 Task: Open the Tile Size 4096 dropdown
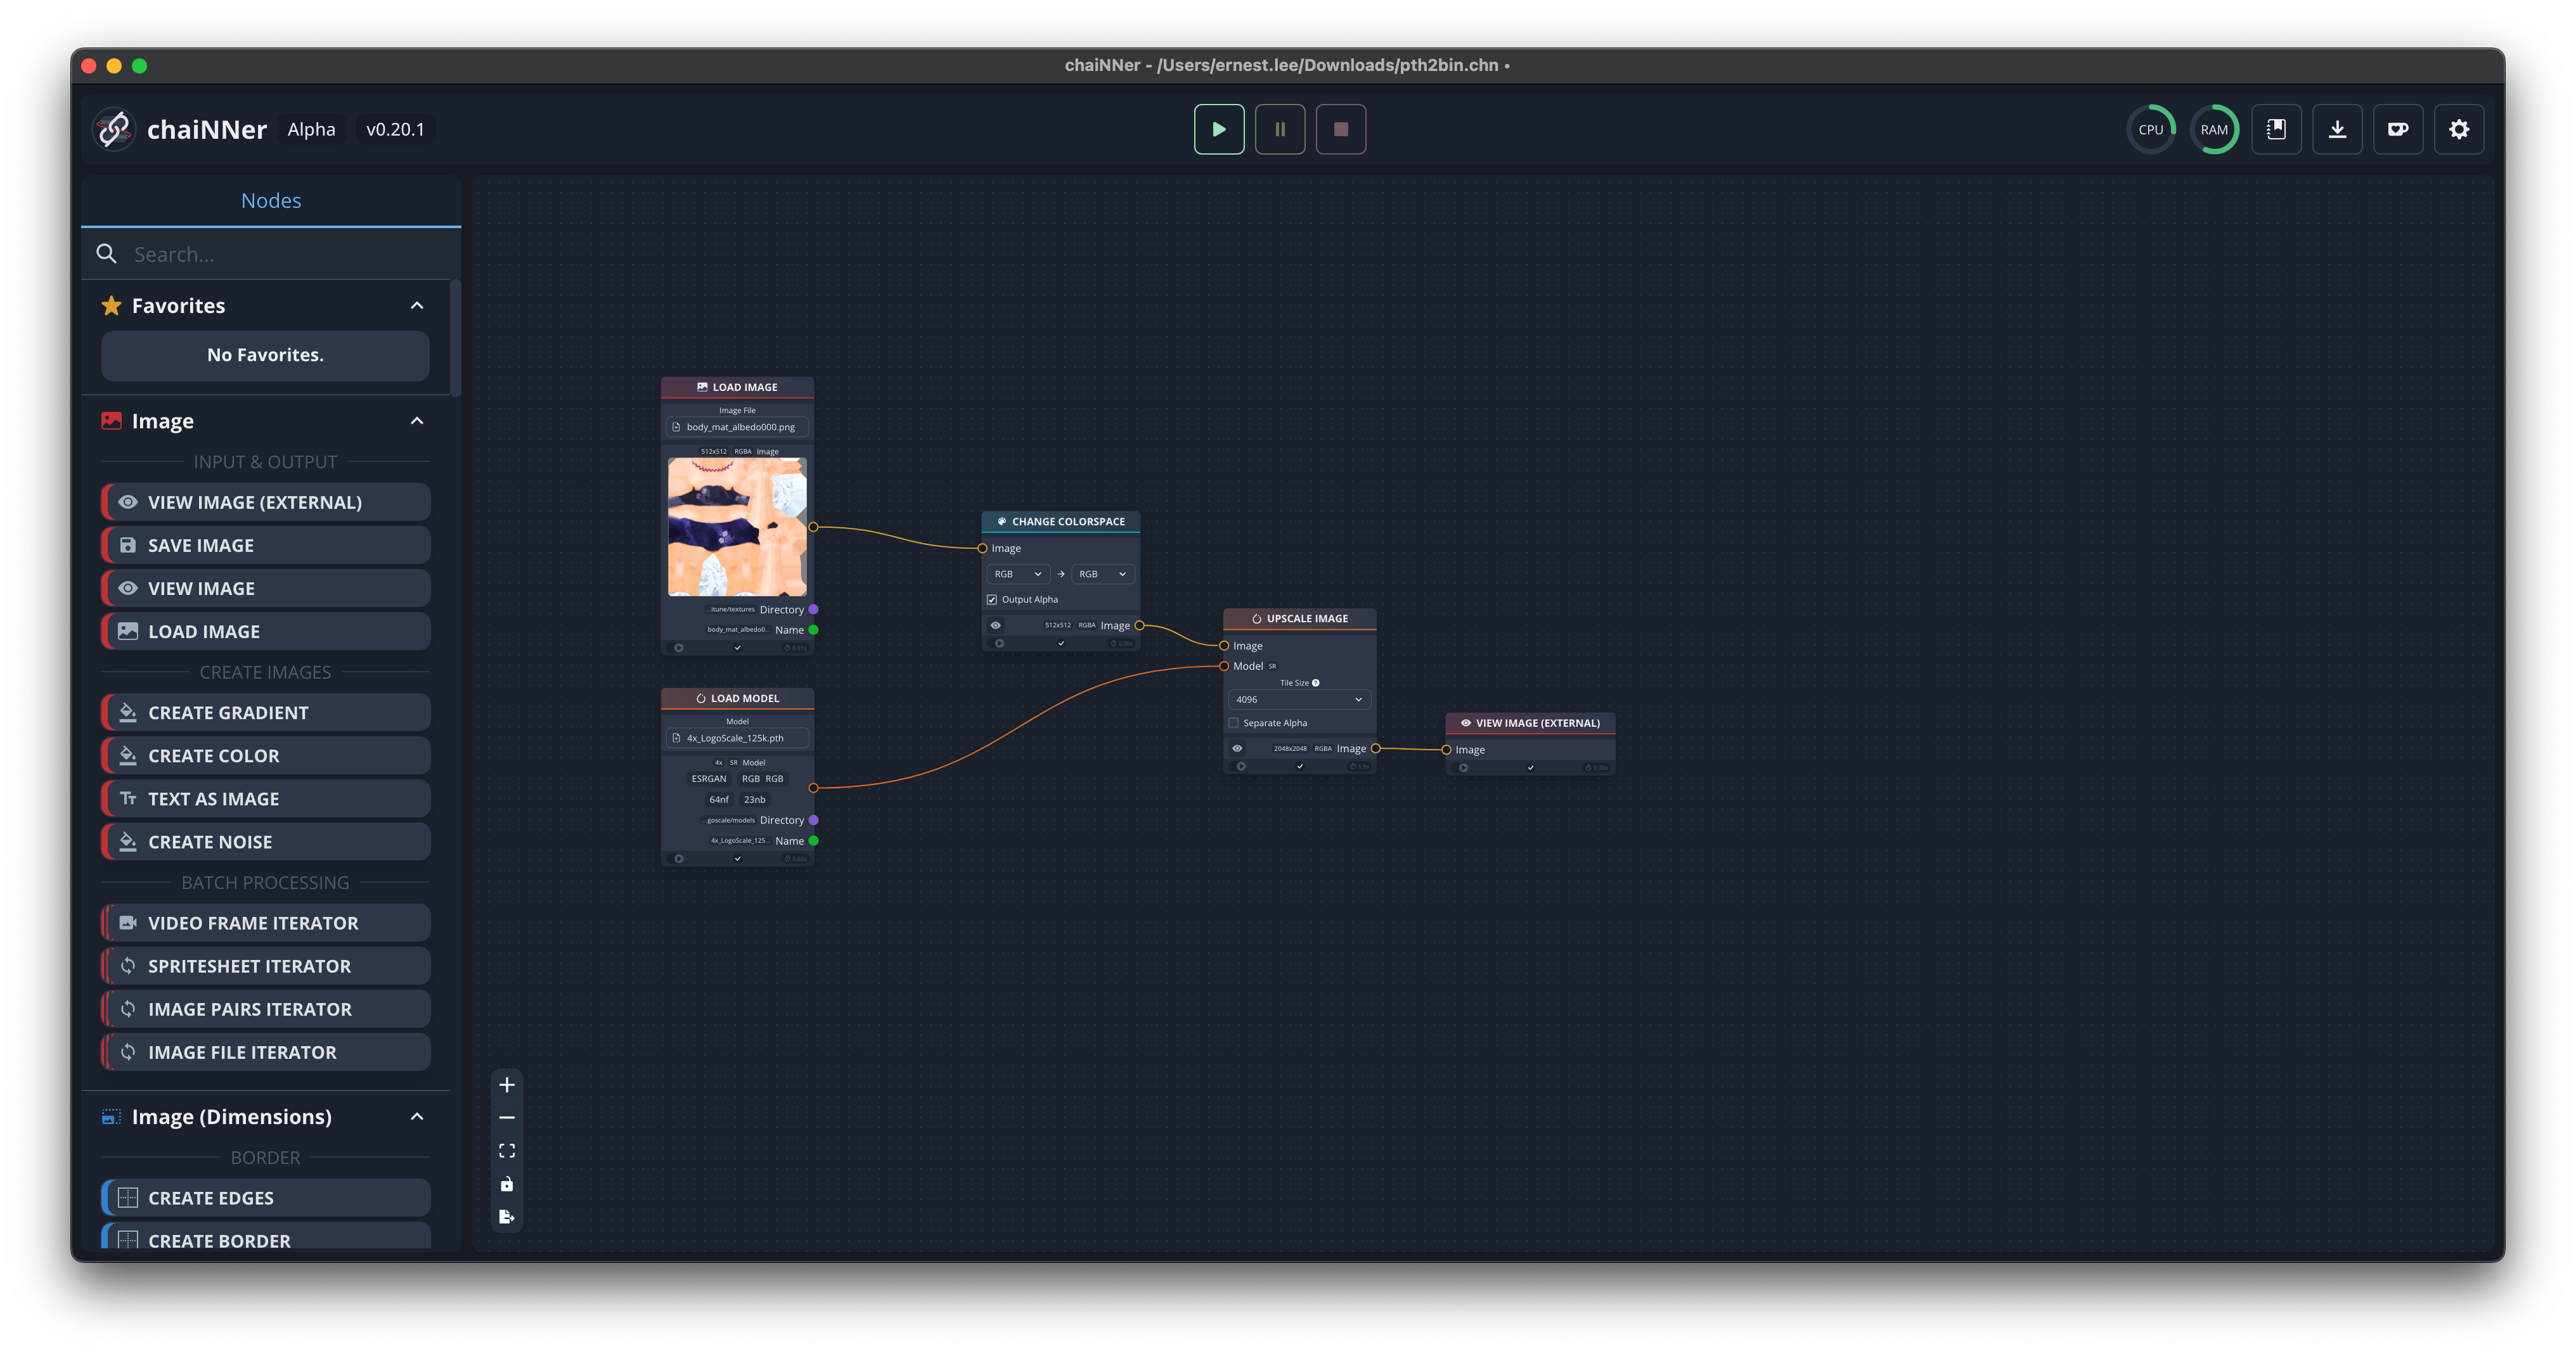pos(1298,700)
